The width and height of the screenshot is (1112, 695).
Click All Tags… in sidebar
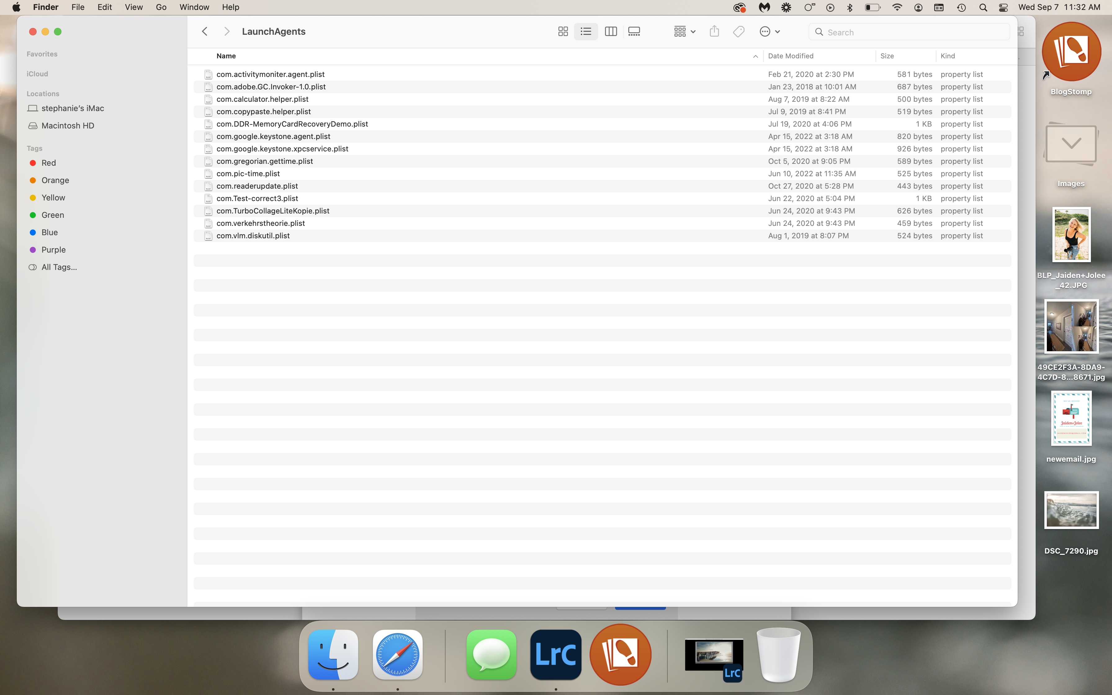click(59, 267)
